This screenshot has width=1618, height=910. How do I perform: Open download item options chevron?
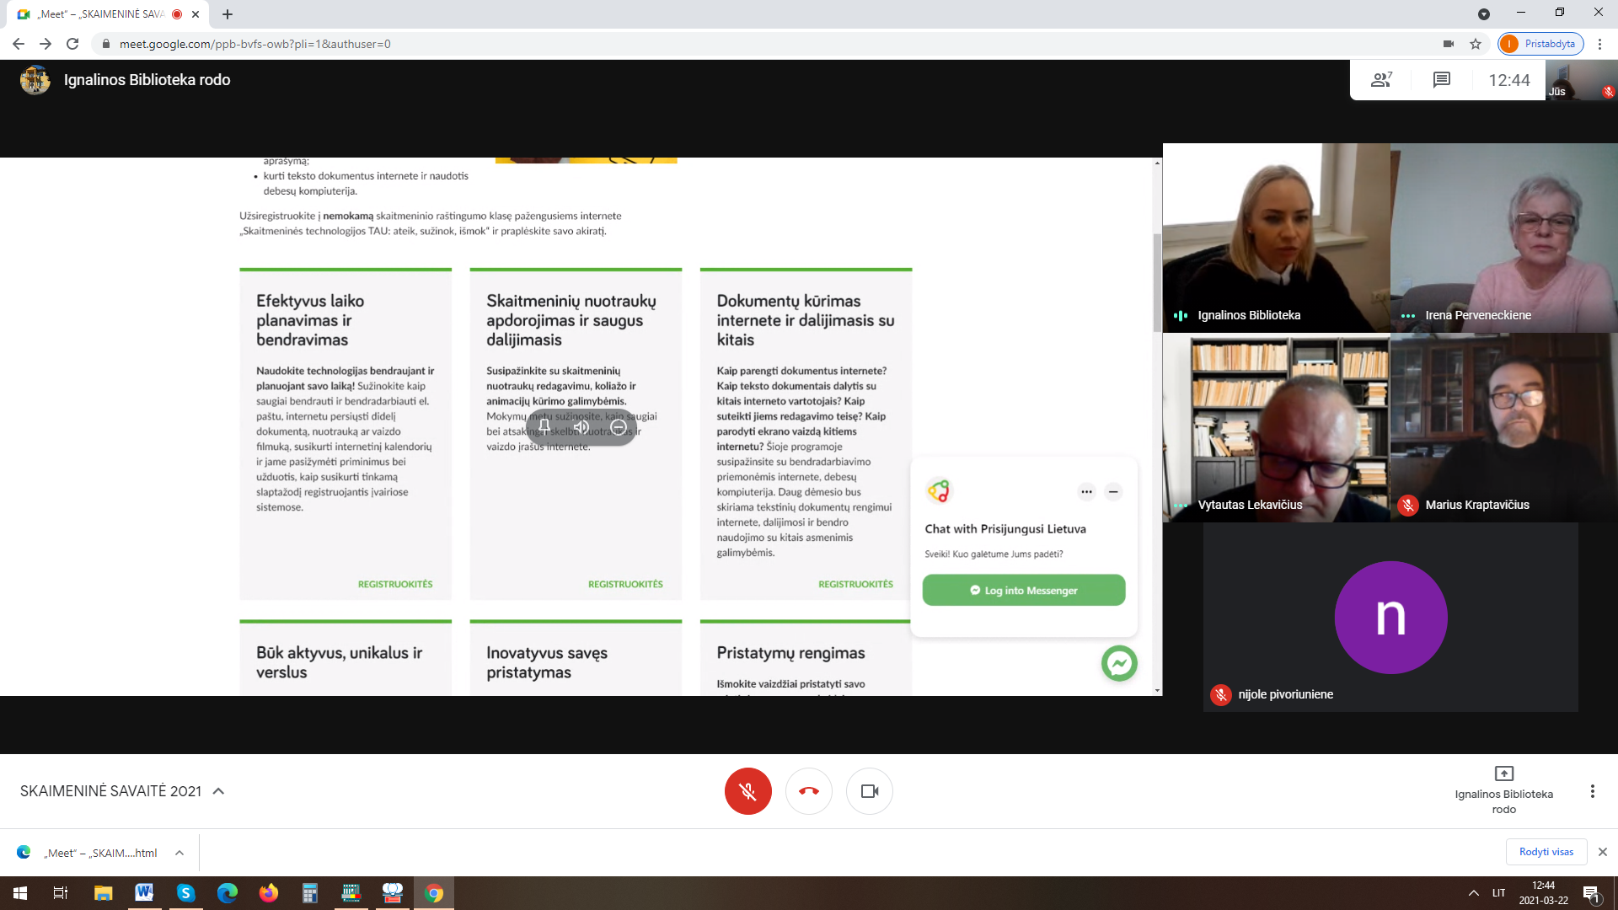click(x=179, y=853)
